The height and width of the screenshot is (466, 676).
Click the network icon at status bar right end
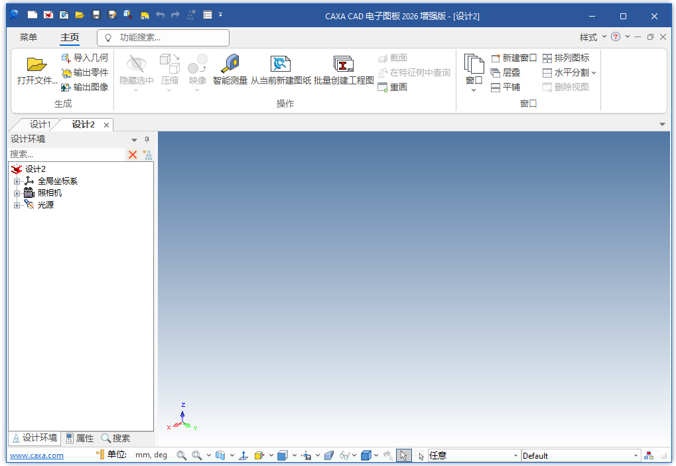coord(649,455)
